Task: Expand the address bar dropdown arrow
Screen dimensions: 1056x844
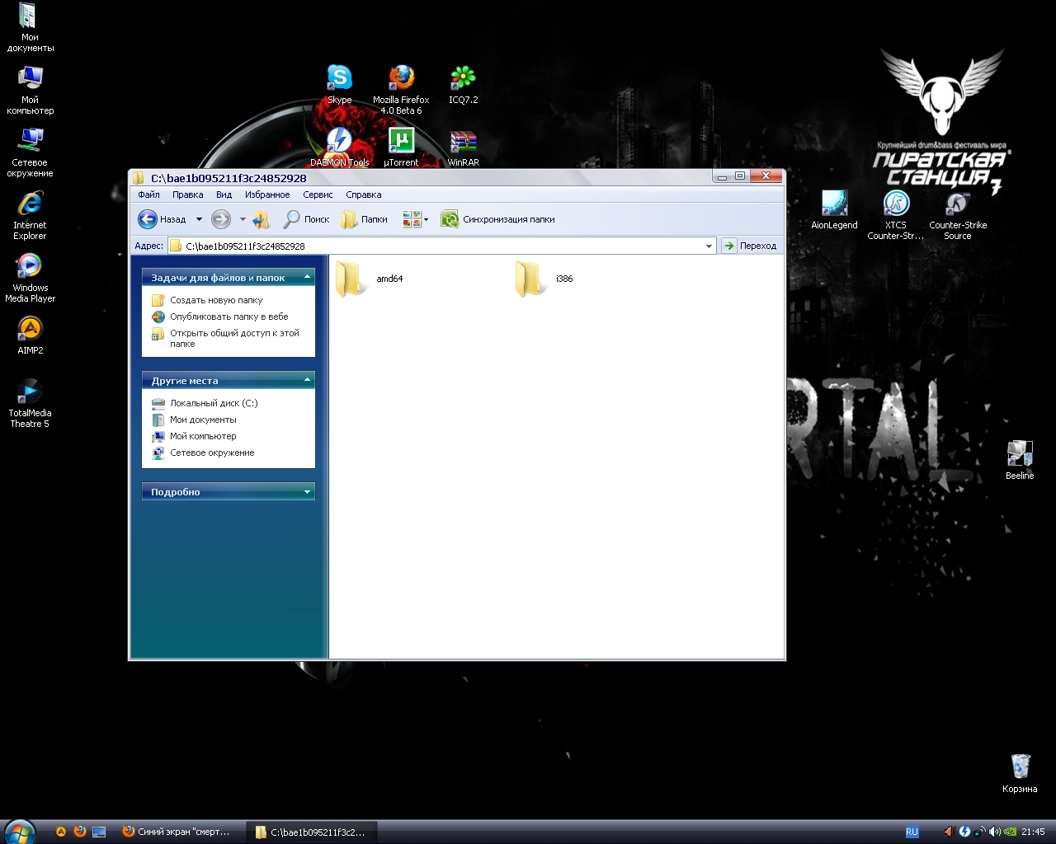Action: tap(709, 246)
